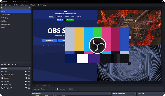The height and width of the screenshot is (96, 165).
Task: Hide the Background source
Action: click(x=26, y=88)
